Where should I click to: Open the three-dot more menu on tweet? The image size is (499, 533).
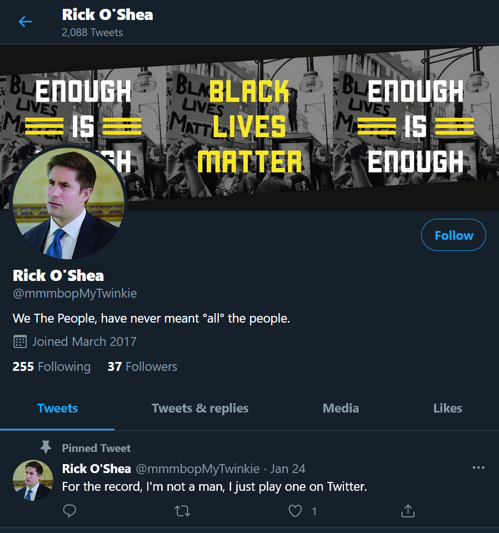click(x=478, y=467)
